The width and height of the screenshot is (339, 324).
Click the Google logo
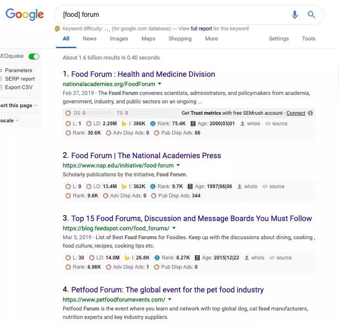(x=24, y=14)
